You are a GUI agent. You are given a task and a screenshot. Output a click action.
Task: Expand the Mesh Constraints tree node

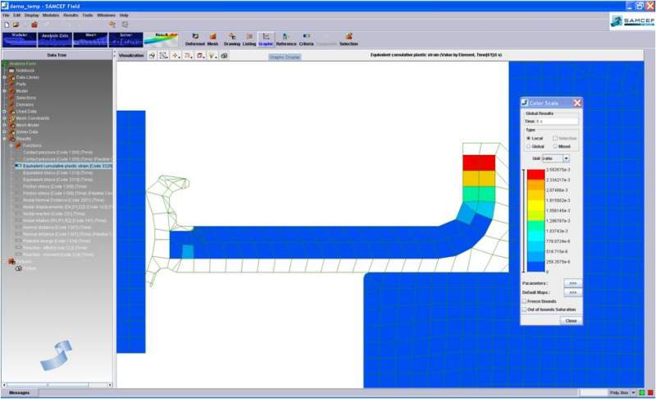[x=5, y=118]
